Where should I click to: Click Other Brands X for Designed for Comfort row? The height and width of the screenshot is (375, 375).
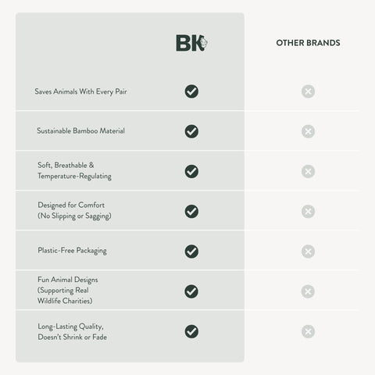pos(308,212)
